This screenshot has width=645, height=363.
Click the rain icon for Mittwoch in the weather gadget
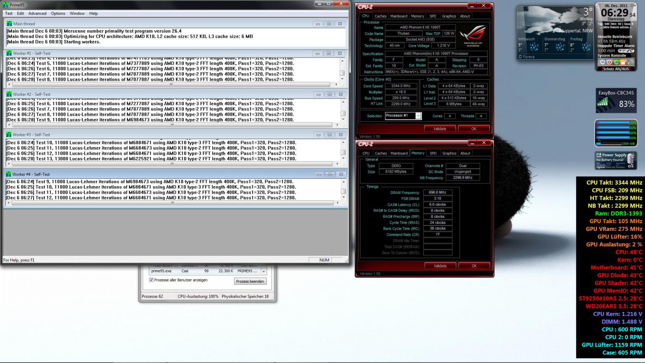point(534,47)
